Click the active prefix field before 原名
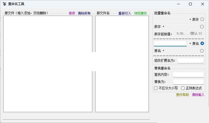Viewport: 209px width, 123px height. (x=170, y=43)
